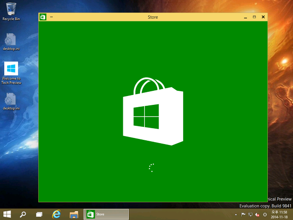Open the Windows Start button
The image size is (293, 220).
click(x=7, y=214)
